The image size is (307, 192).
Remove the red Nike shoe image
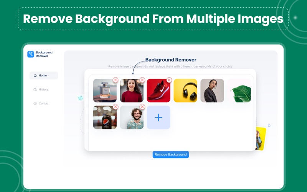pos(169,80)
